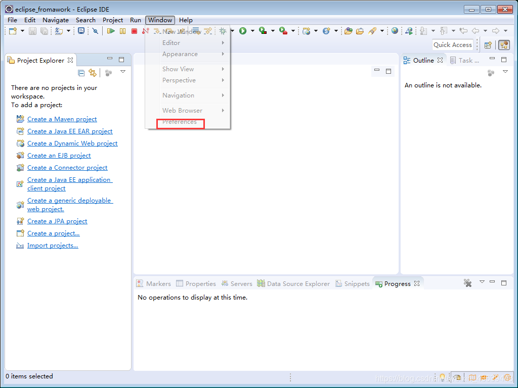Click the Create a Dynamic Web project link
The width and height of the screenshot is (518, 388).
(72, 143)
